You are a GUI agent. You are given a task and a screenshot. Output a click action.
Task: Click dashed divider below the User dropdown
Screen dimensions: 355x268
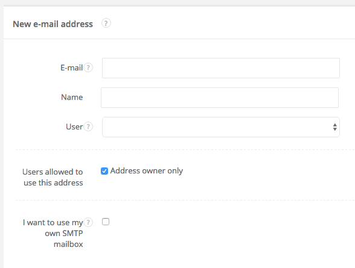pyautogui.click(x=185, y=149)
